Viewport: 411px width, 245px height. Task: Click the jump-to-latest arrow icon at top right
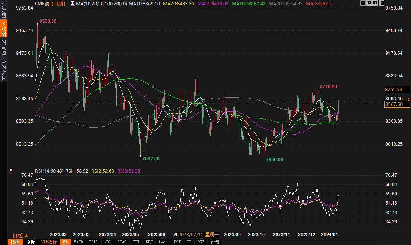381,3
